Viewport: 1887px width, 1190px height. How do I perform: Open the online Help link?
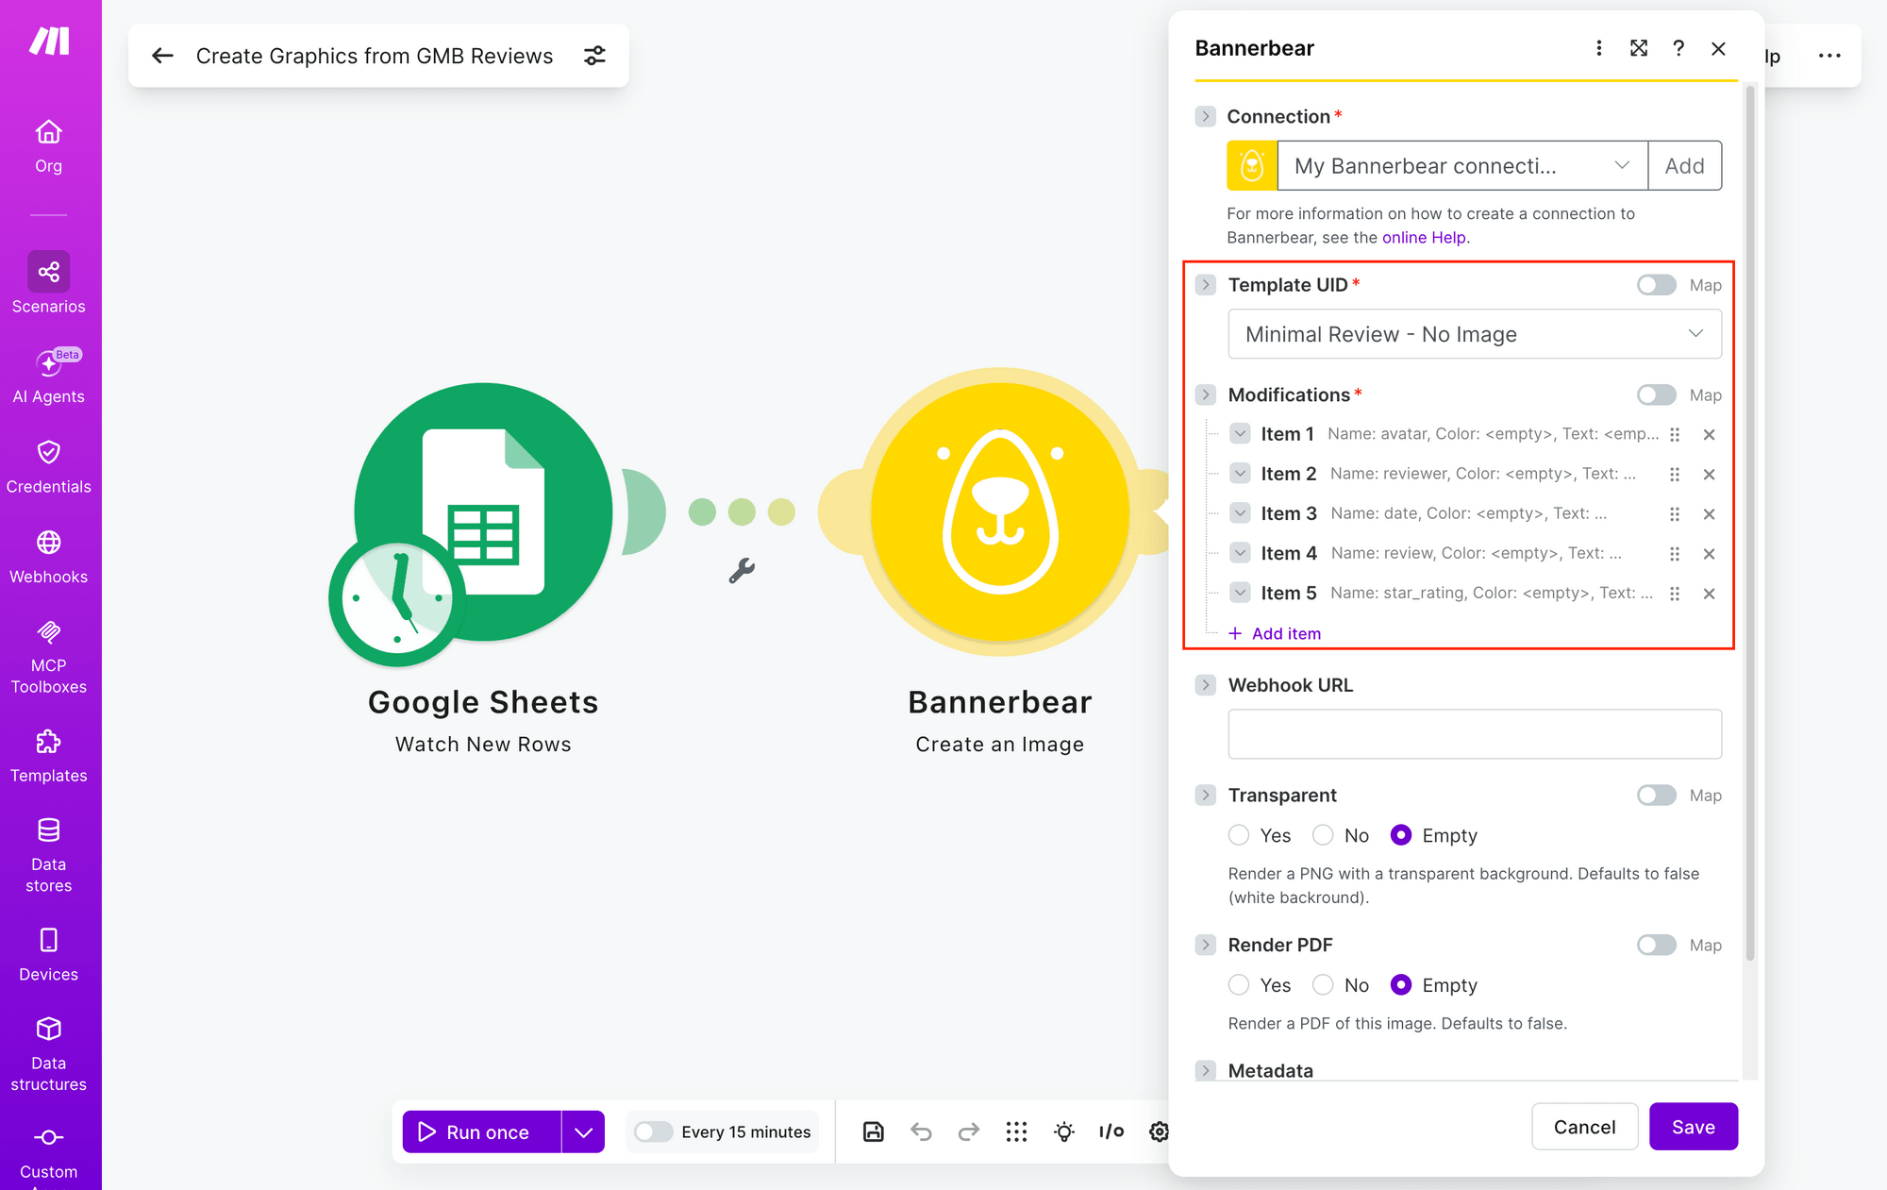[1424, 238]
